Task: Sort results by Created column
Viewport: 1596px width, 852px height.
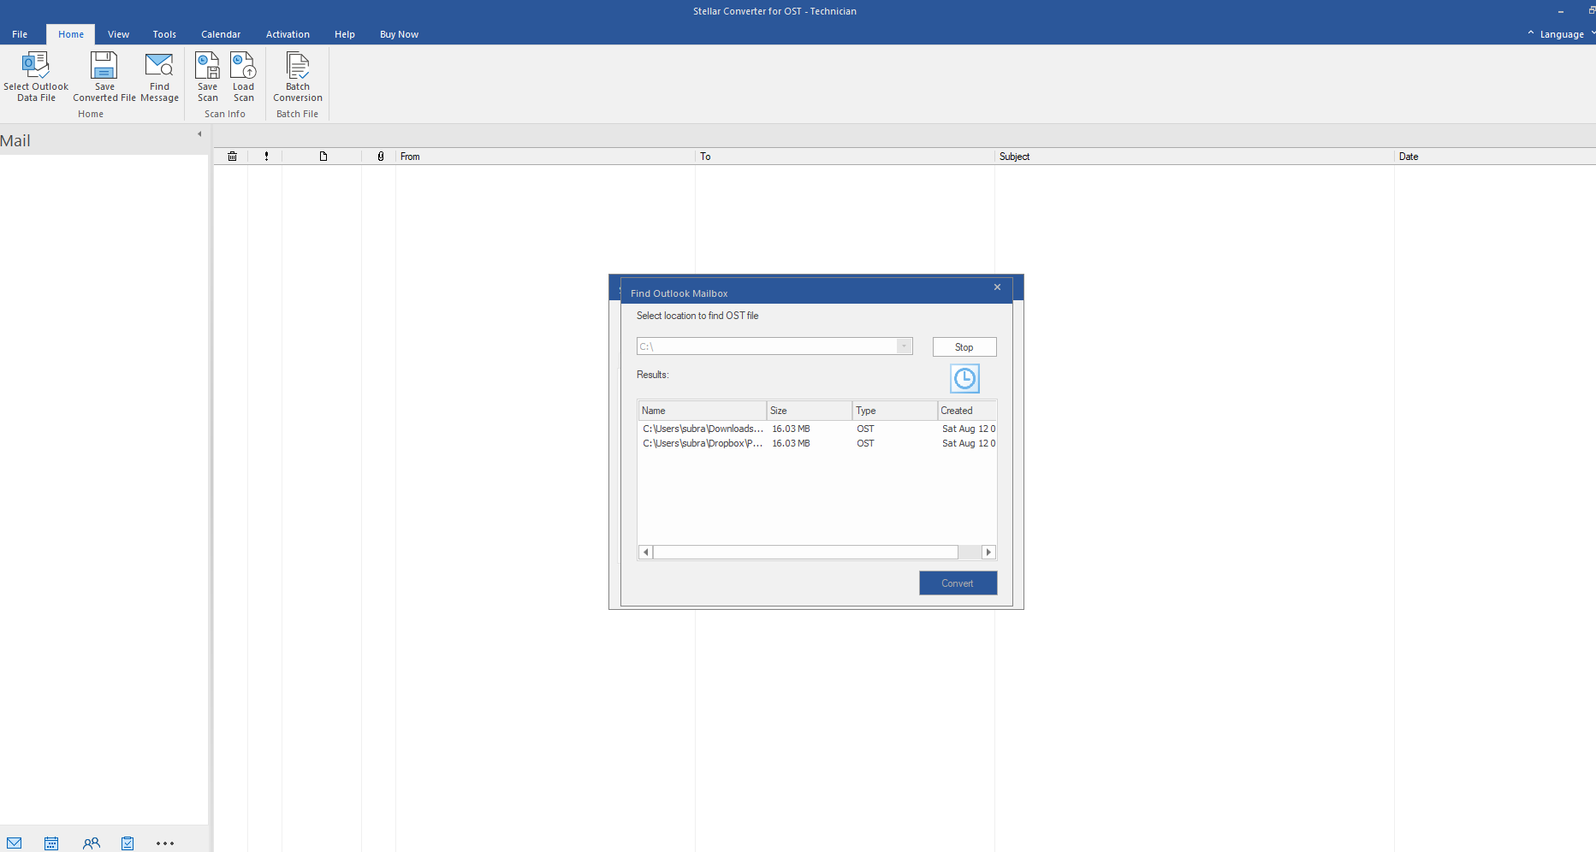Action: pyautogui.click(x=967, y=411)
